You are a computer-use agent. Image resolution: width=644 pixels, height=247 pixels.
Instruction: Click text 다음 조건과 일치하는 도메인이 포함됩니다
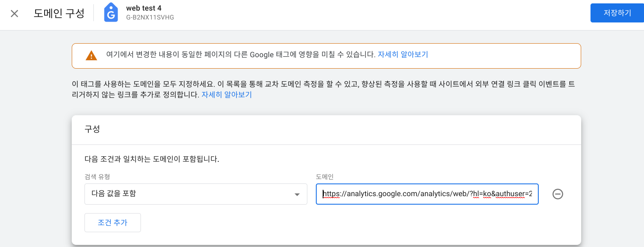[x=152, y=160]
